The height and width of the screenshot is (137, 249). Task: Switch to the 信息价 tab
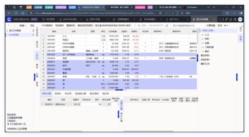[58, 94]
